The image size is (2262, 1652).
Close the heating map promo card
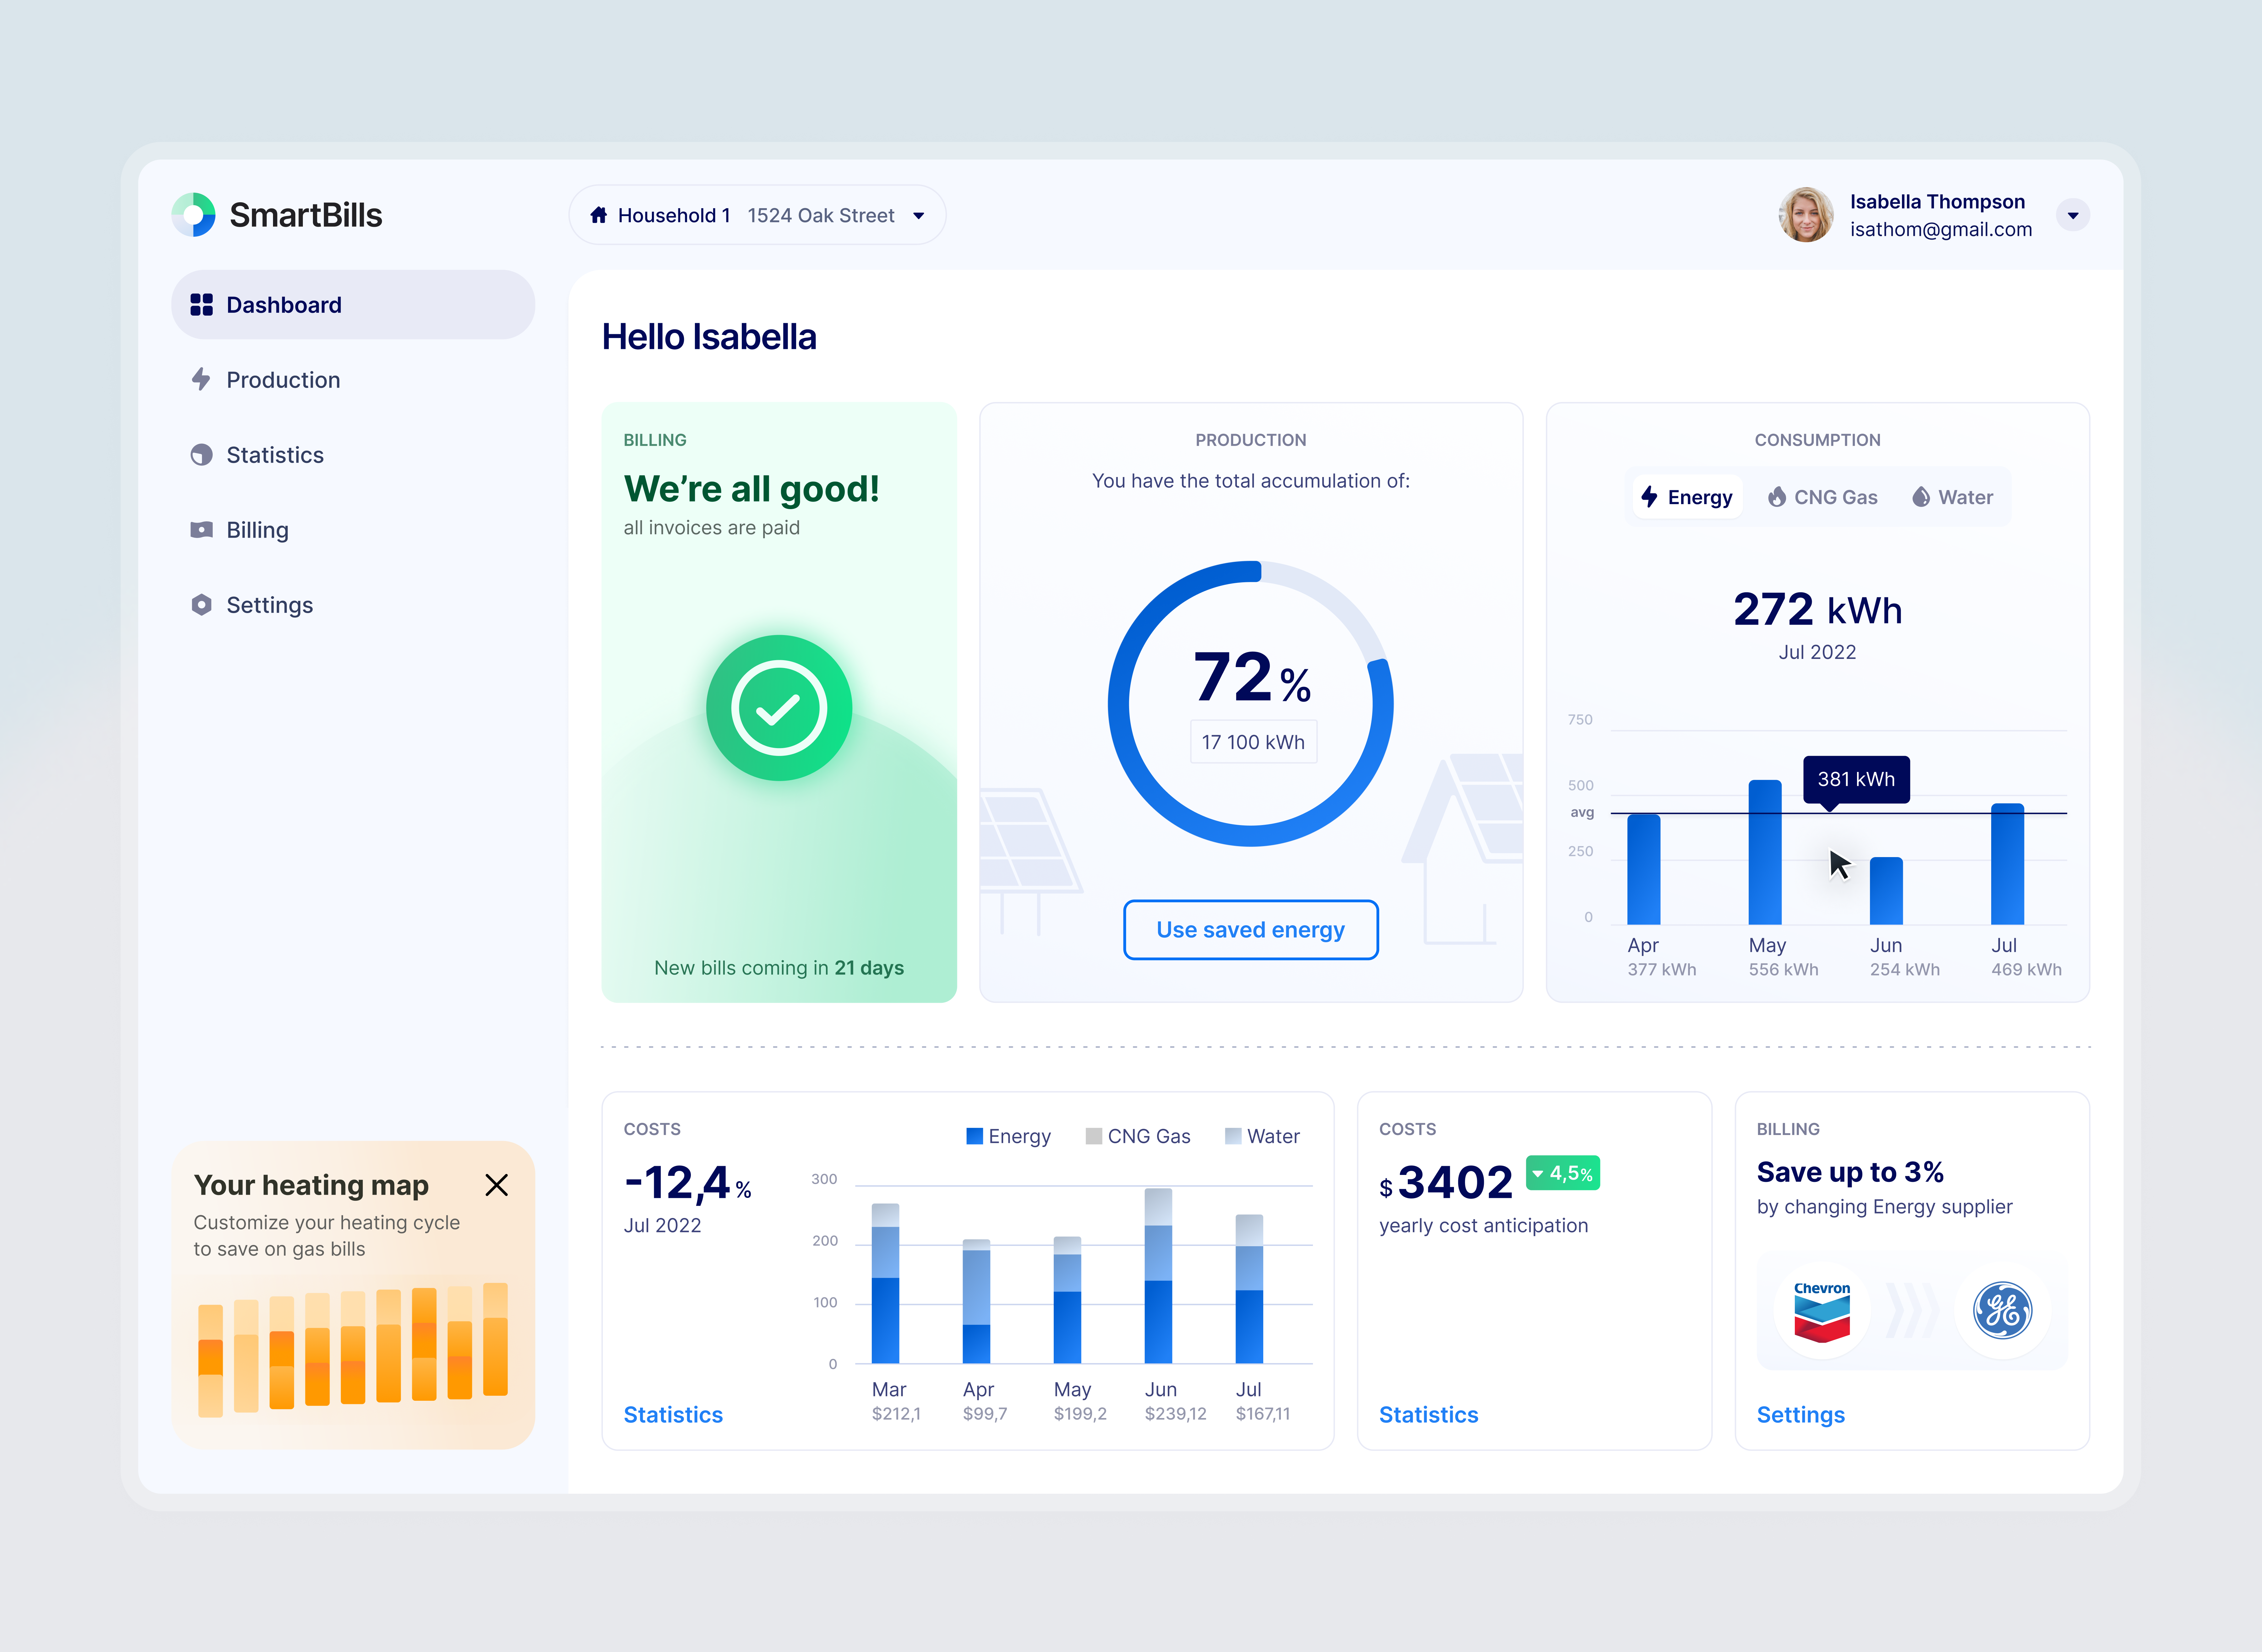496,1185
